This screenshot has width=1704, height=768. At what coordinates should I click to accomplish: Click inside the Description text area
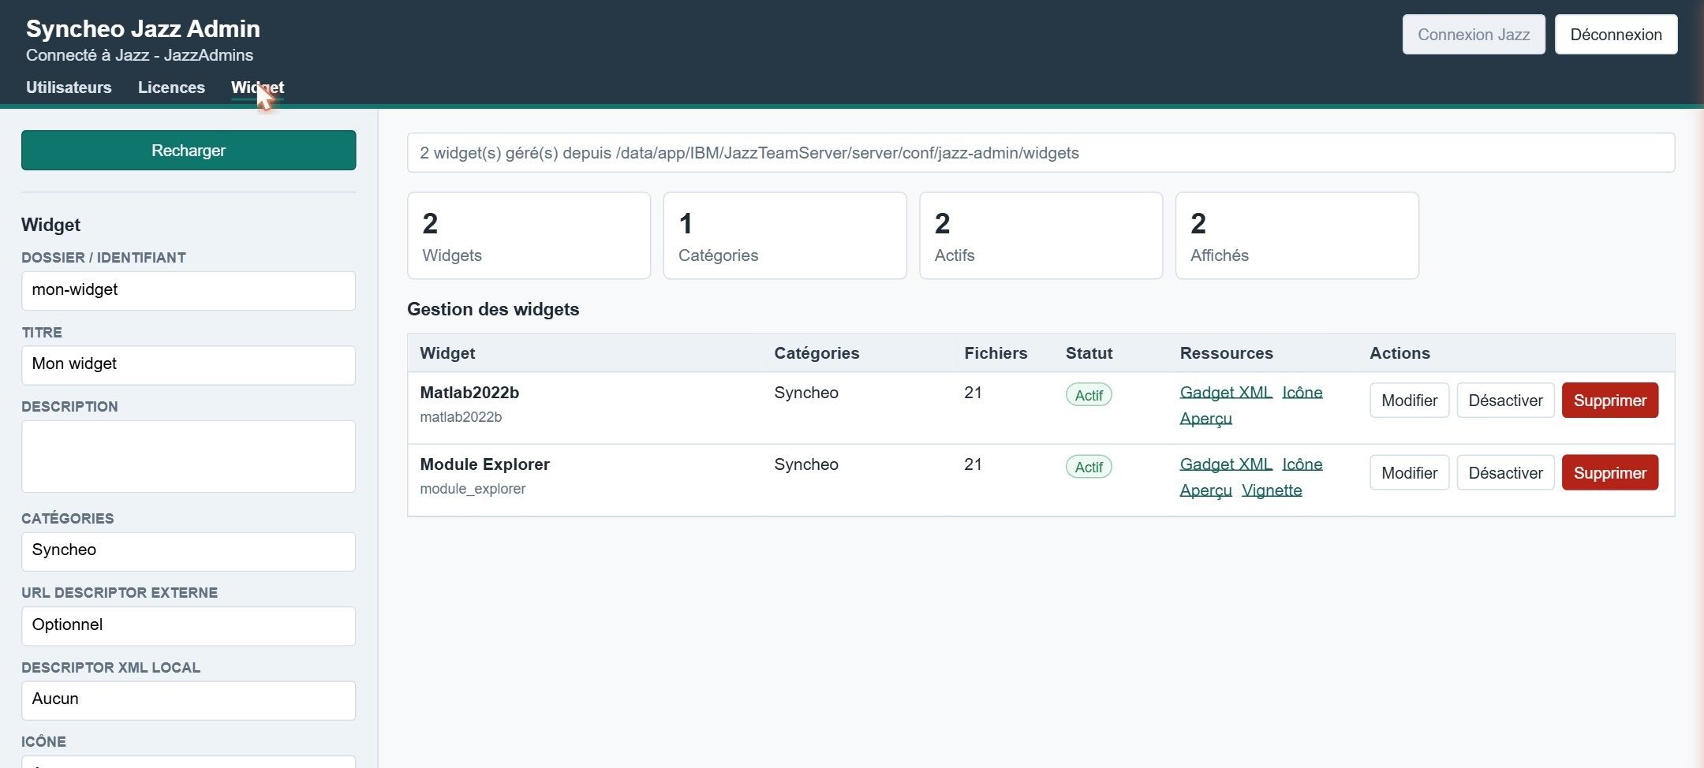[189, 457]
